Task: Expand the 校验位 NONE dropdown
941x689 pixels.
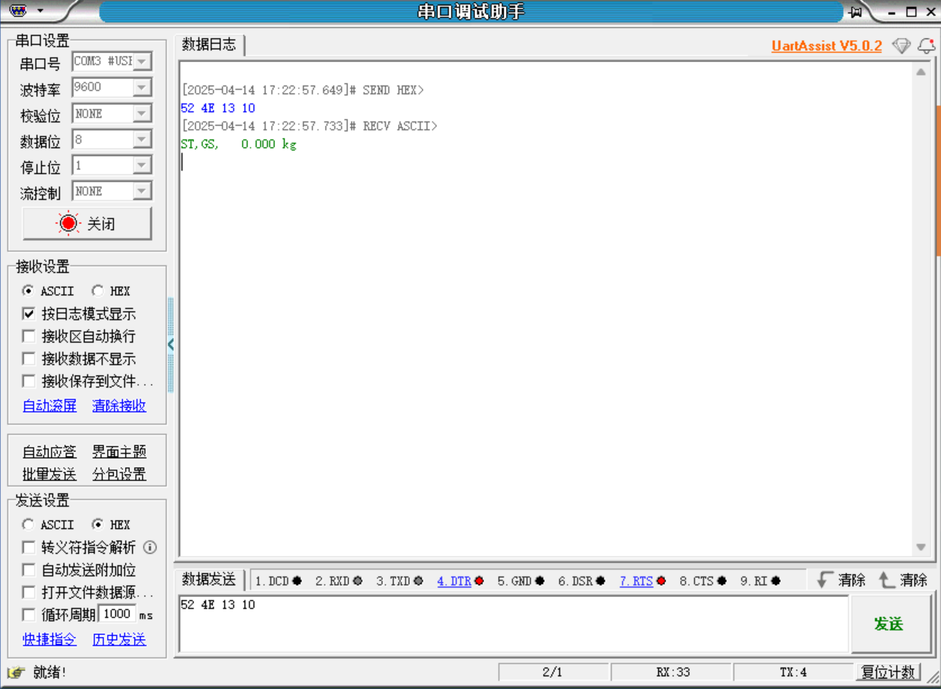Action: 142,113
